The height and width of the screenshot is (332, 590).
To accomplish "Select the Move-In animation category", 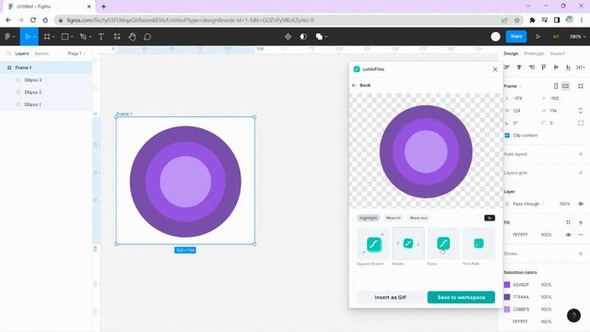I will (x=394, y=218).
